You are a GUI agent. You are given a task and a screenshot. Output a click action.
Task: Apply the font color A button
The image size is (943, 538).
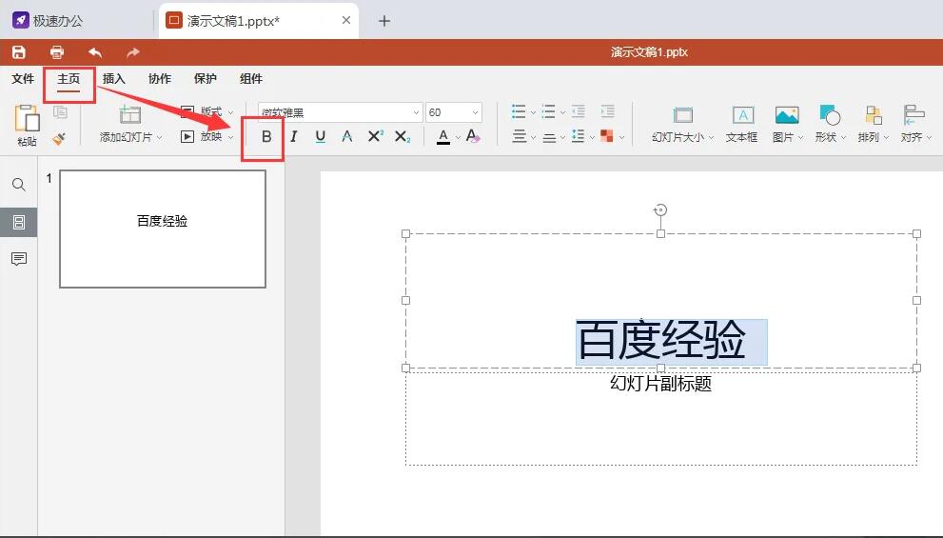coord(443,136)
